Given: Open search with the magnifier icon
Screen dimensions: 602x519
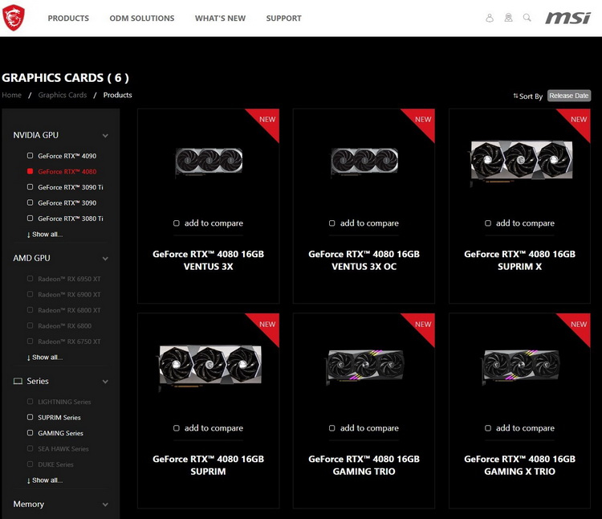Looking at the screenshot, I should (527, 18).
